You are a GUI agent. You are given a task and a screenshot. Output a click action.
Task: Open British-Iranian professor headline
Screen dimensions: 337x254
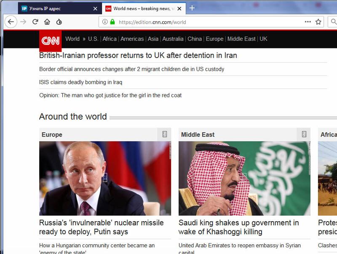tap(138, 56)
